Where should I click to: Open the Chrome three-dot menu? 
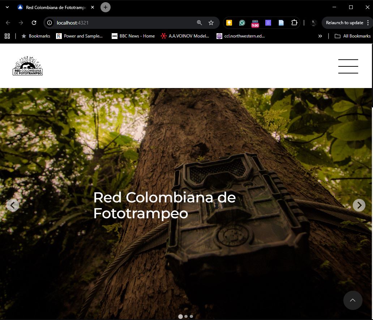click(368, 23)
